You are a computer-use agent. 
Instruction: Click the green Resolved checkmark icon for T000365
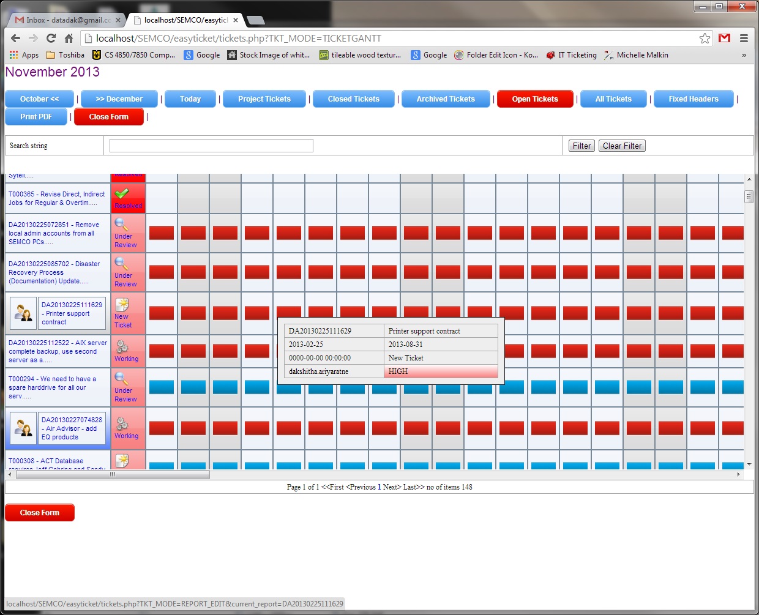pyautogui.click(x=122, y=194)
